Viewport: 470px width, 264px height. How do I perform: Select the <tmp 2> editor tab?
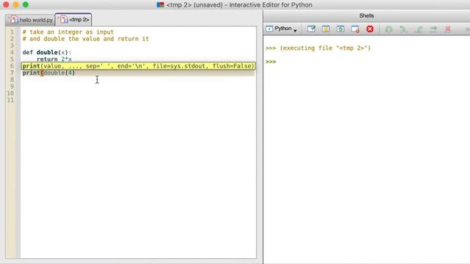point(73,20)
